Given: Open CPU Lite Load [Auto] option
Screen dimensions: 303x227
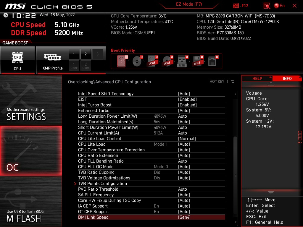Looking at the screenshot, I should 151,144.
